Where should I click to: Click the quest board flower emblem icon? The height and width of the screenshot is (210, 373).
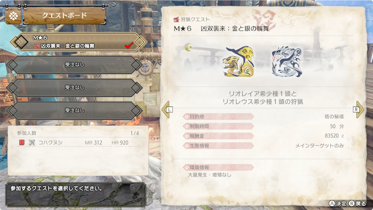13,16
